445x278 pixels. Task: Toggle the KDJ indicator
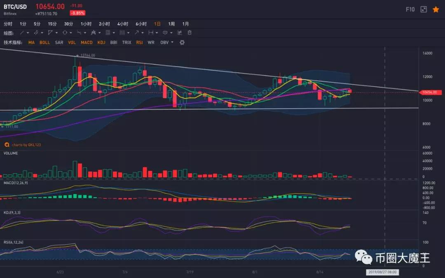coord(101,42)
